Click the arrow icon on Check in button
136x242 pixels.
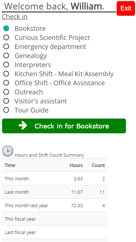point(23,126)
